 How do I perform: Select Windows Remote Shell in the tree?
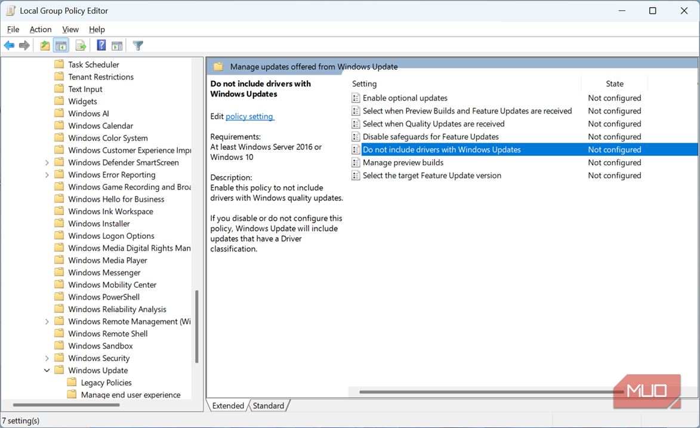coord(107,334)
